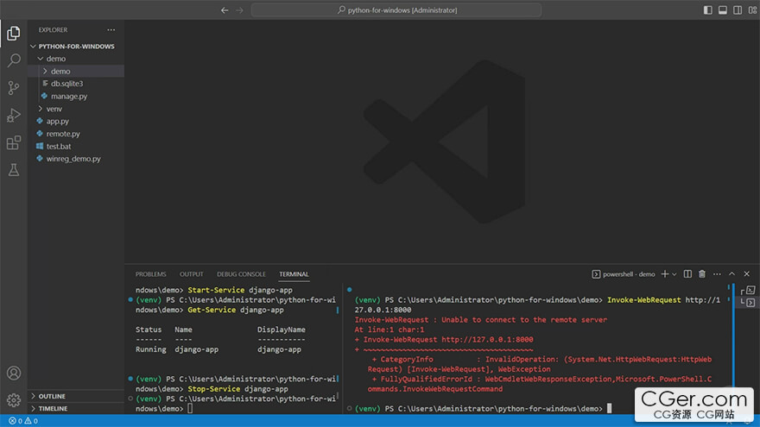Screen dimensions: 760x427
Task: Split the terminal pane
Action: [687, 274]
